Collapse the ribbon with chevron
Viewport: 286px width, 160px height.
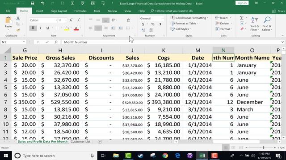pos(282,36)
